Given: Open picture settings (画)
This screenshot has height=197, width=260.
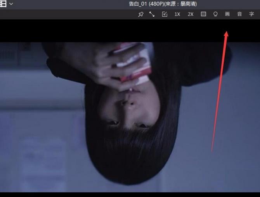Looking at the screenshot, I should click(x=227, y=14).
